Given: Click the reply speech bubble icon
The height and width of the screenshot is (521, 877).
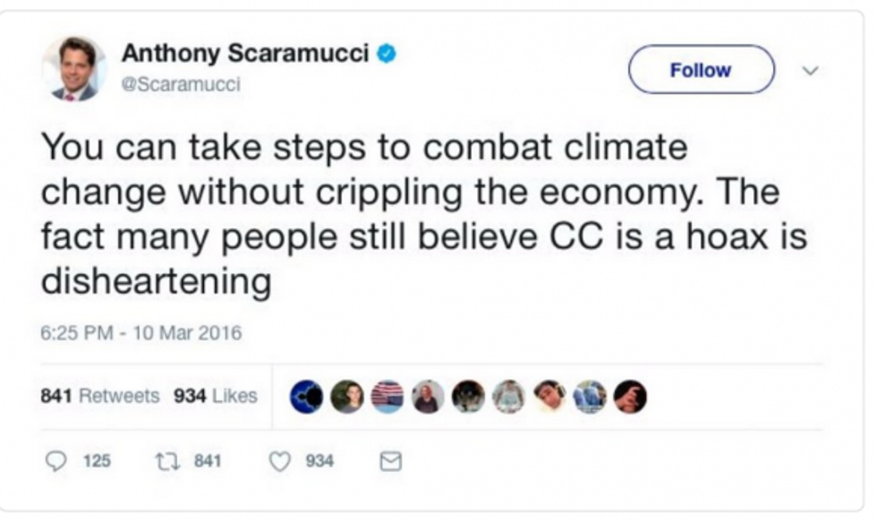Looking at the screenshot, I should (57, 461).
